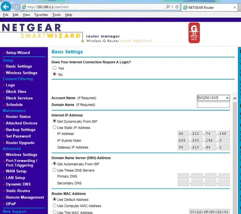
Task: Click the Internet Explorer page icon in address bar
Action: click(x=24, y=7)
